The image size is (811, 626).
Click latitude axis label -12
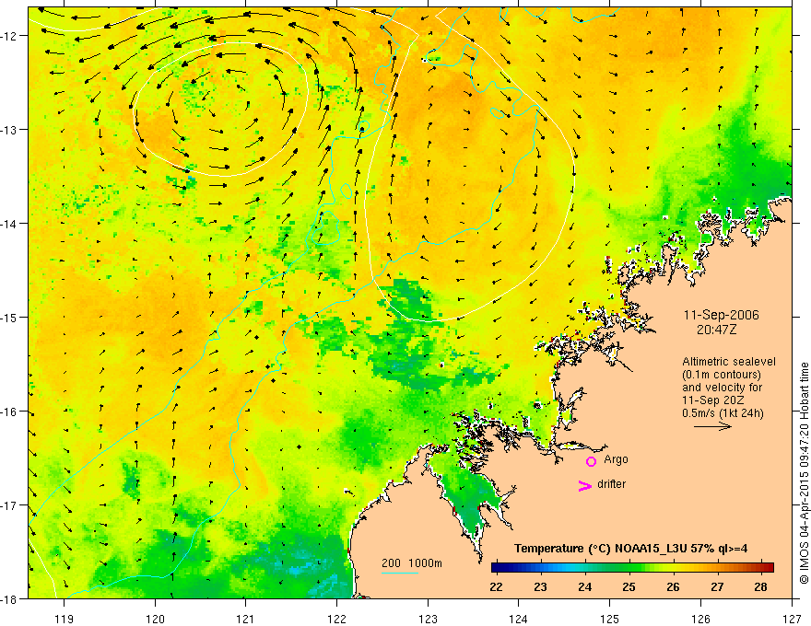pyautogui.click(x=10, y=36)
